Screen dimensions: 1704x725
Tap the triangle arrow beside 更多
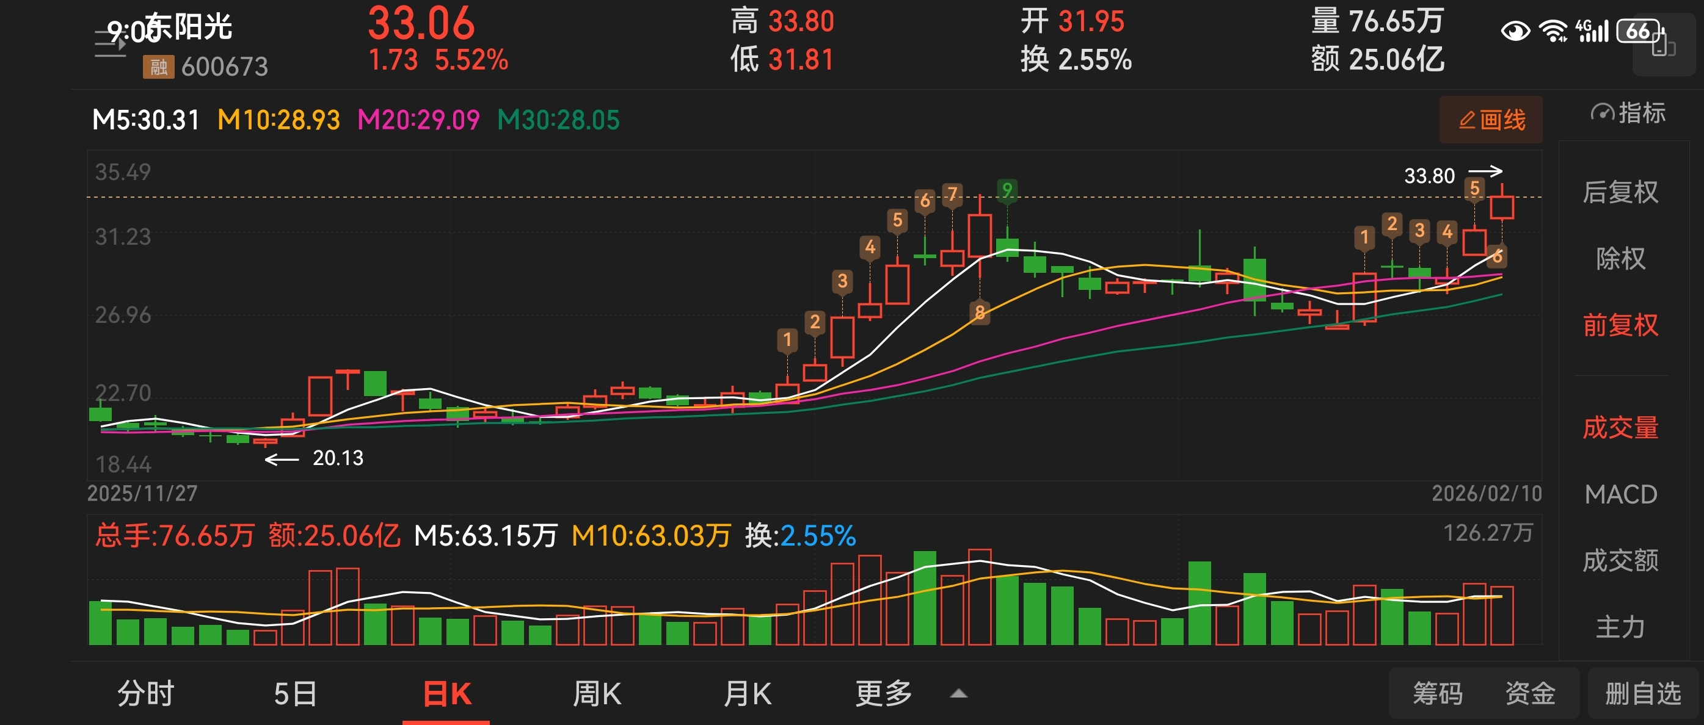point(958,694)
